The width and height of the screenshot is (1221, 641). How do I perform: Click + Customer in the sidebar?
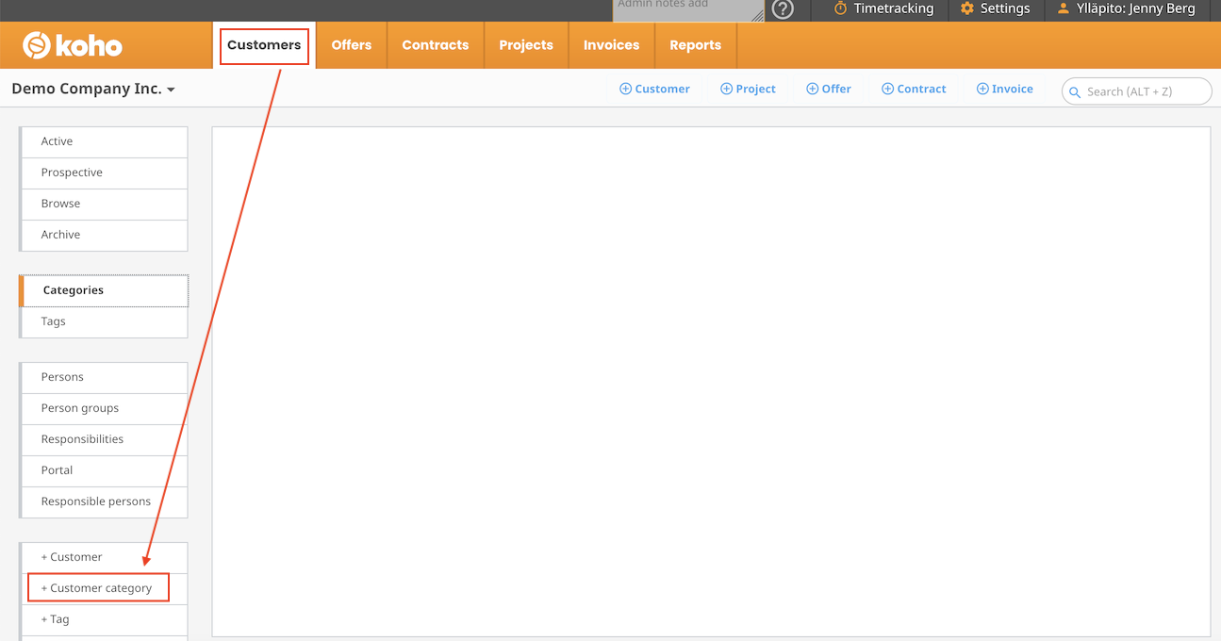tap(105, 557)
